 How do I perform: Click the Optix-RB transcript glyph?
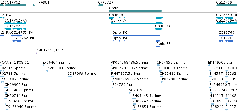[159, 29]
